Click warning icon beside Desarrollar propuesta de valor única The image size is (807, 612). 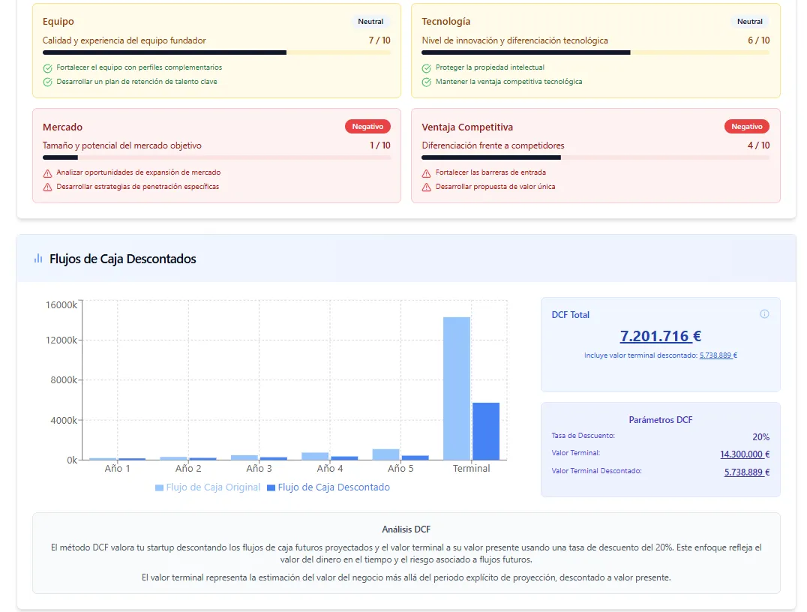tap(426, 187)
